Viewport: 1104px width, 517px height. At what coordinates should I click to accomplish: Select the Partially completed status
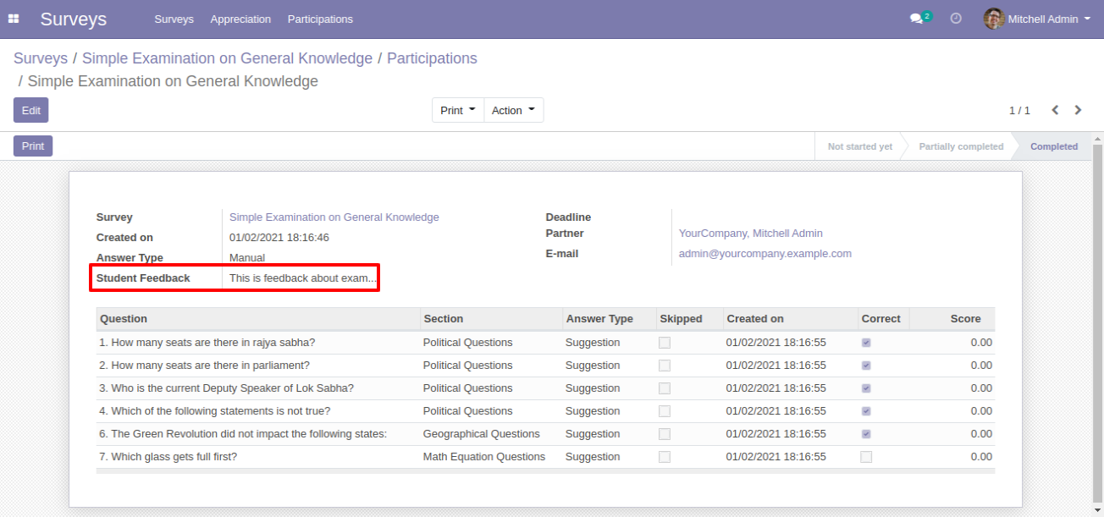(961, 146)
